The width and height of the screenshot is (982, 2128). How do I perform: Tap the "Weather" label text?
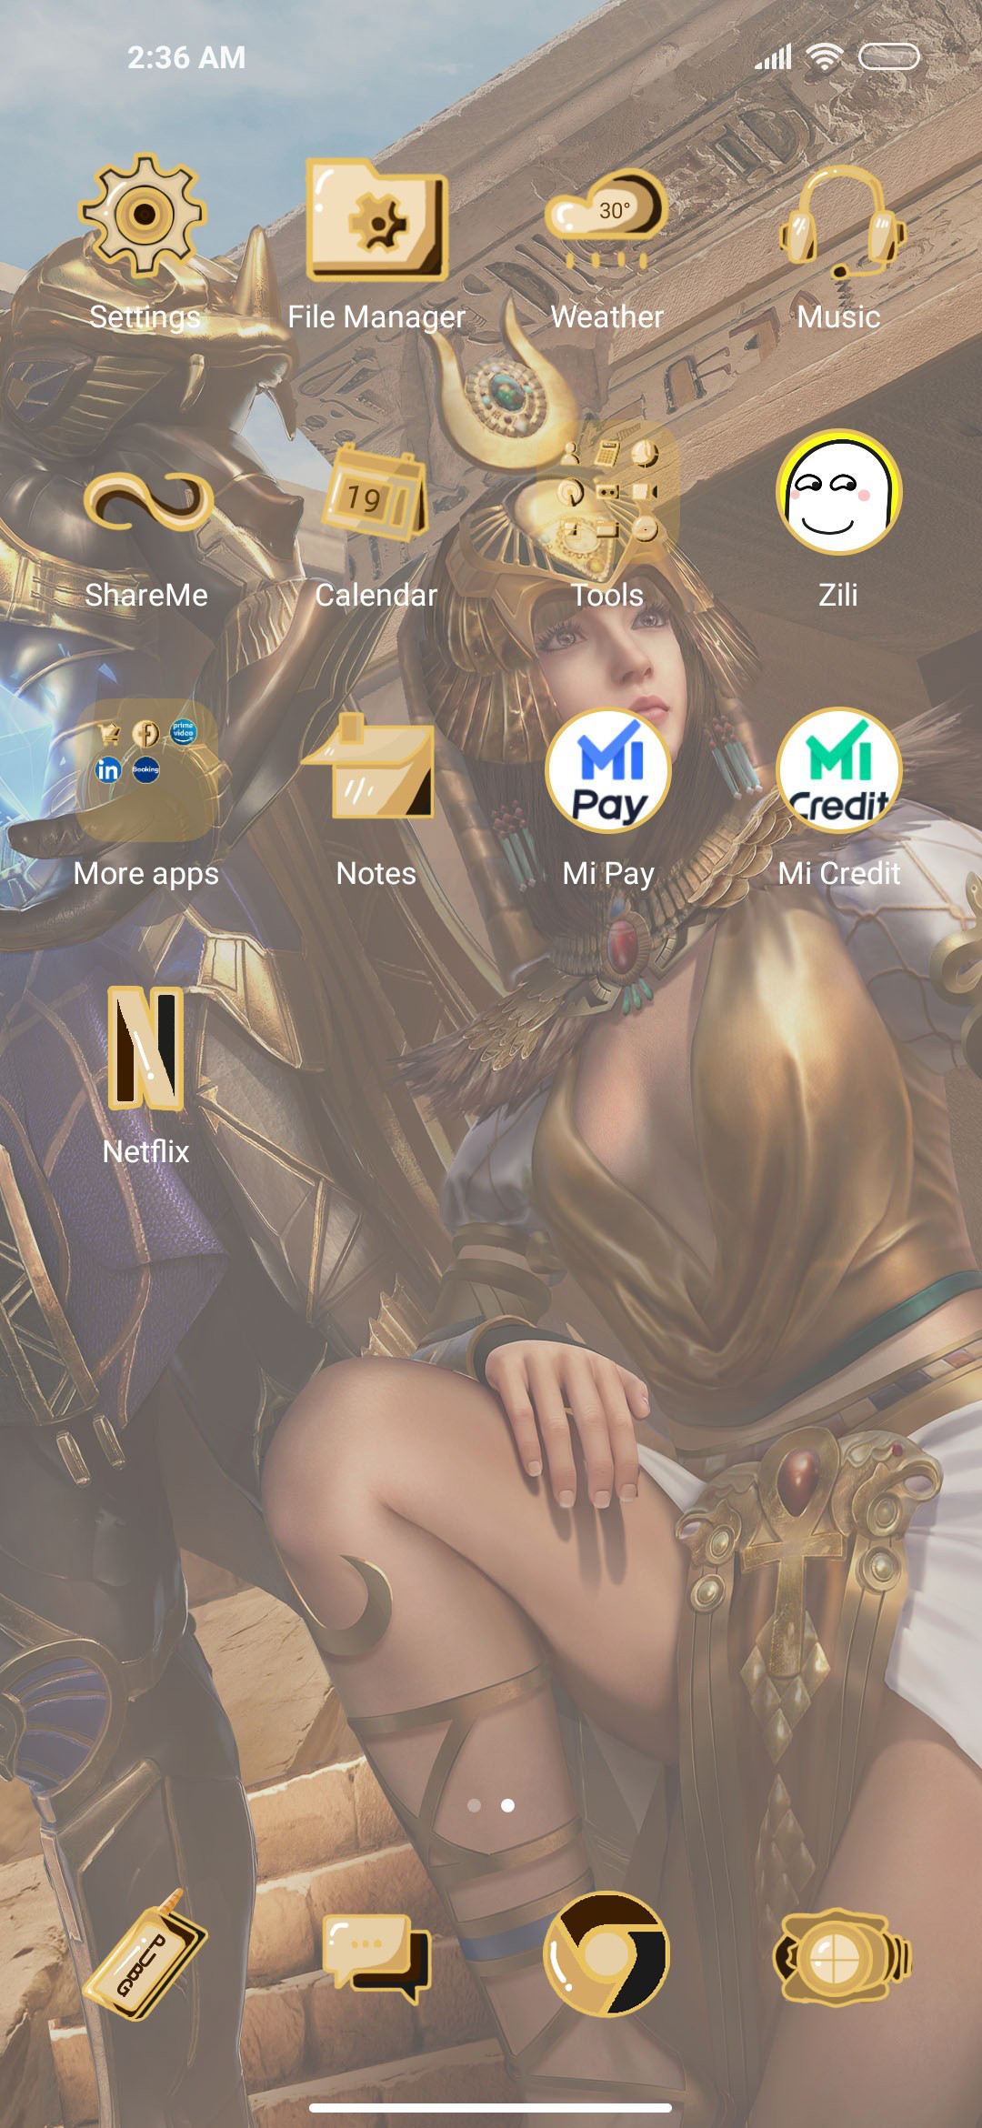(607, 316)
